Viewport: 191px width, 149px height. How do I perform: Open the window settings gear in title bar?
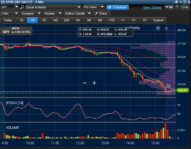point(176,2)
